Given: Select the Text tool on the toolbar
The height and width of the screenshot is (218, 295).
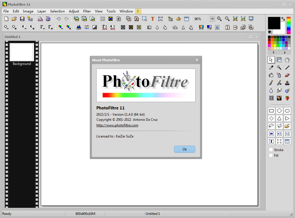Looking at the screenshot, I should click(x=152, y=19).
